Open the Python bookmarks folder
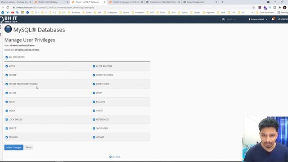This screenshot has width=288, height=162. [x=183, y=13]
